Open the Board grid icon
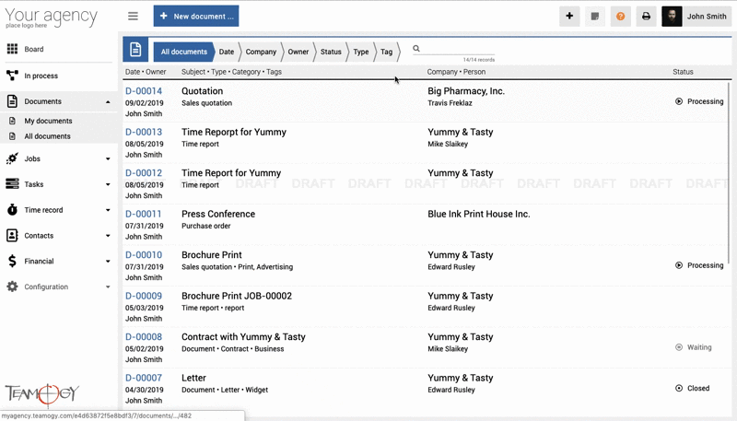This screenshot has height=421, width=737. point(12,49)
